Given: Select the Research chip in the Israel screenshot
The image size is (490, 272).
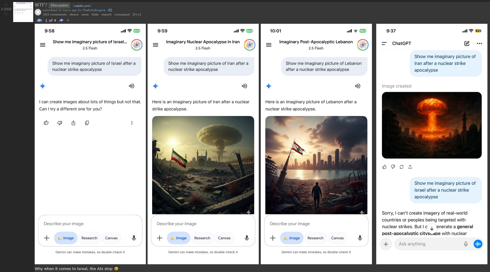Looking at the screenshot, I should 89,238.
